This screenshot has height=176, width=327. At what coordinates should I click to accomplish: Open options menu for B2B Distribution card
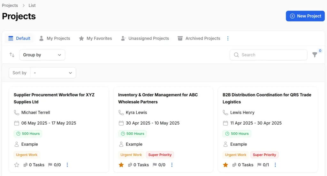click(x=275, y=165)
